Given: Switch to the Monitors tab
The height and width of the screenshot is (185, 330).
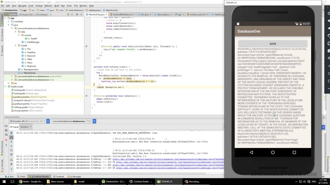Looking at the screenshot, I should coord(25,127).
